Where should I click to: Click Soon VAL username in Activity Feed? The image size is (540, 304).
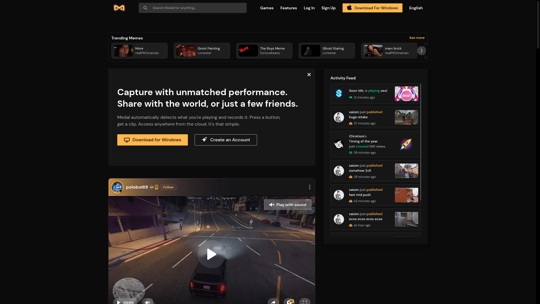click(356, 91)
